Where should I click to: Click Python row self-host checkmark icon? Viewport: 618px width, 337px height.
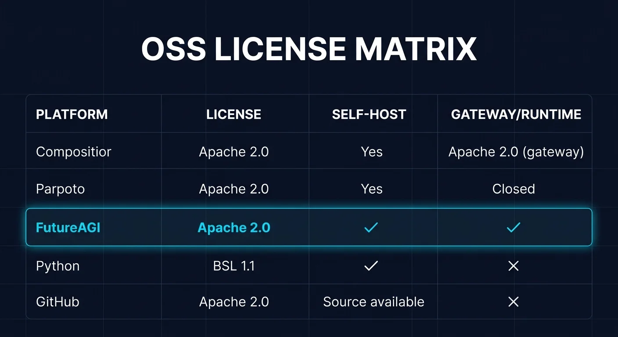click(371, 265)
